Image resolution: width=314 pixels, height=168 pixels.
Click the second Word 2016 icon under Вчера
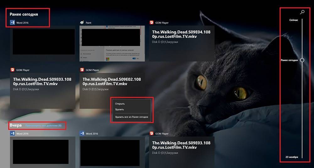[x=82, y=133]
